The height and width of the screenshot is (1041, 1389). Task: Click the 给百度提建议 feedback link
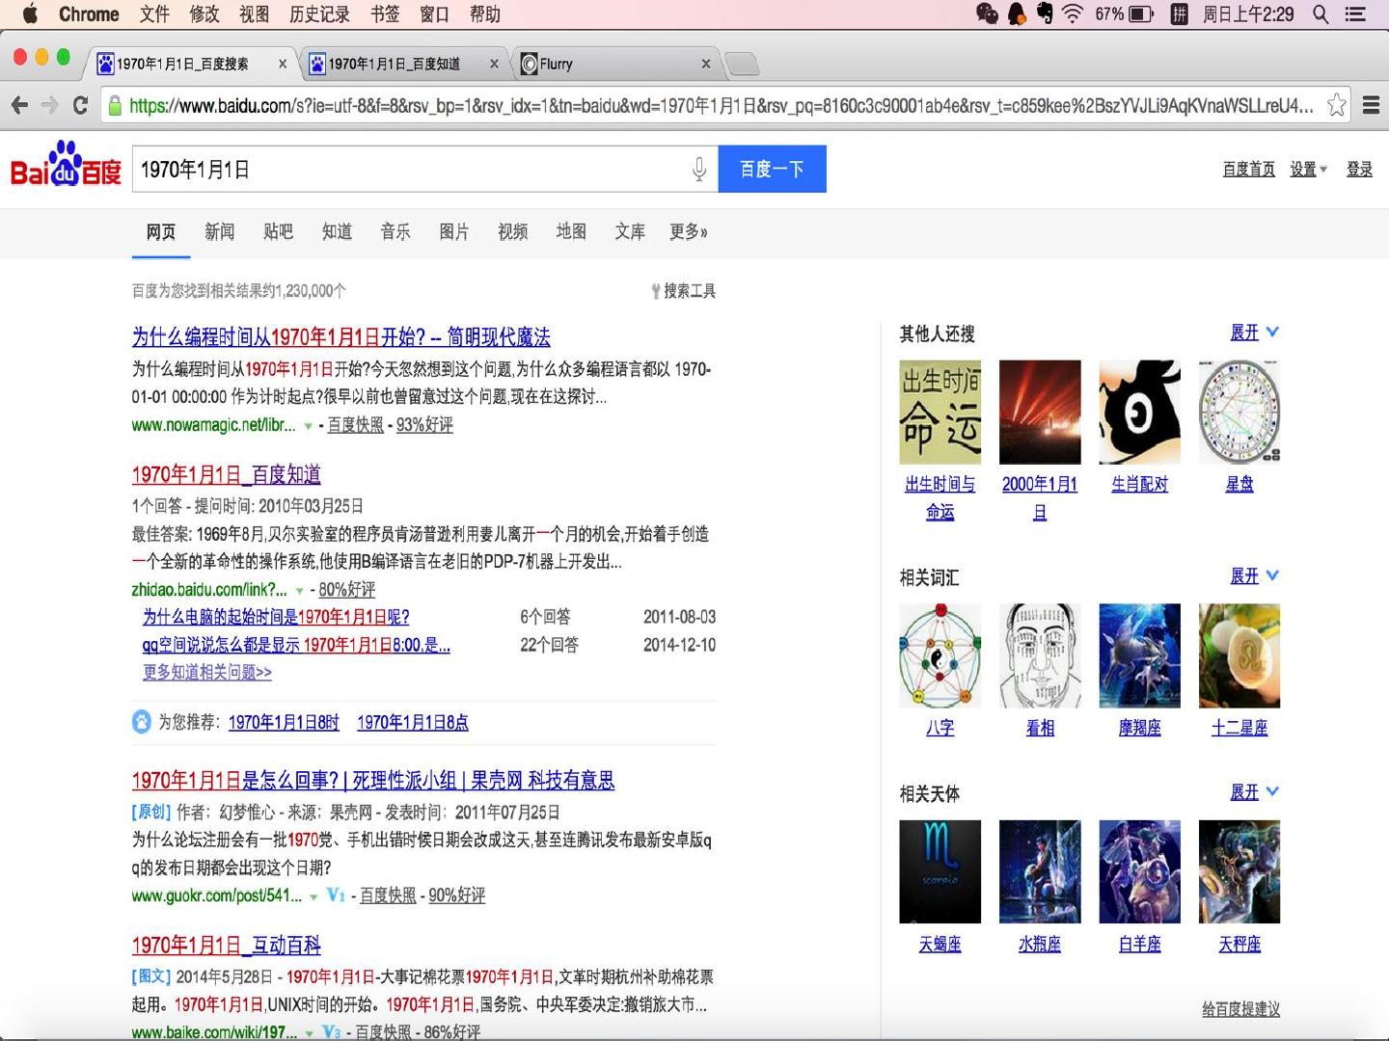pyautogui.click(x=1241, y=1009)
